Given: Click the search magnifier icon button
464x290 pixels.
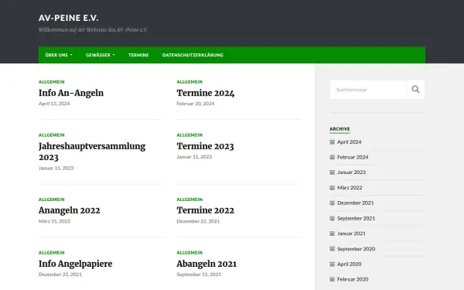Looking at the screenshot, I should click(x=415, y=90).
